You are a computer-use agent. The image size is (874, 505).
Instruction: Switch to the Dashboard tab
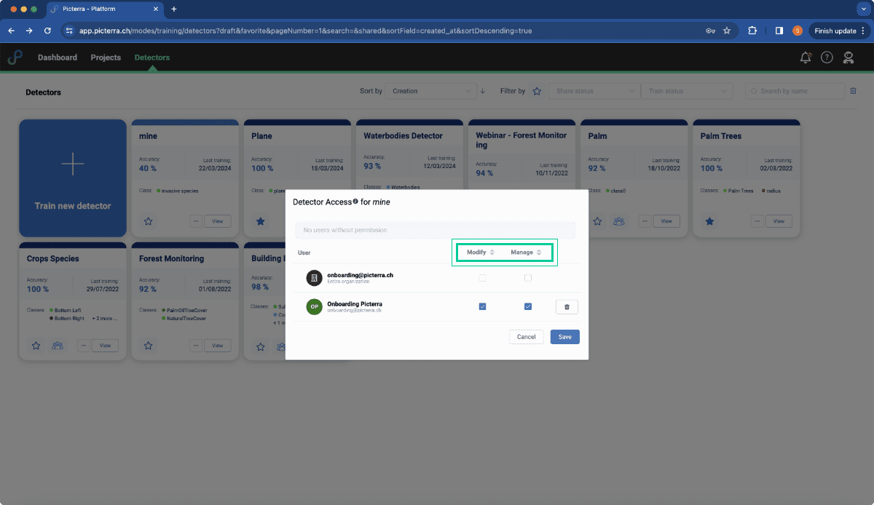point(58,57)
